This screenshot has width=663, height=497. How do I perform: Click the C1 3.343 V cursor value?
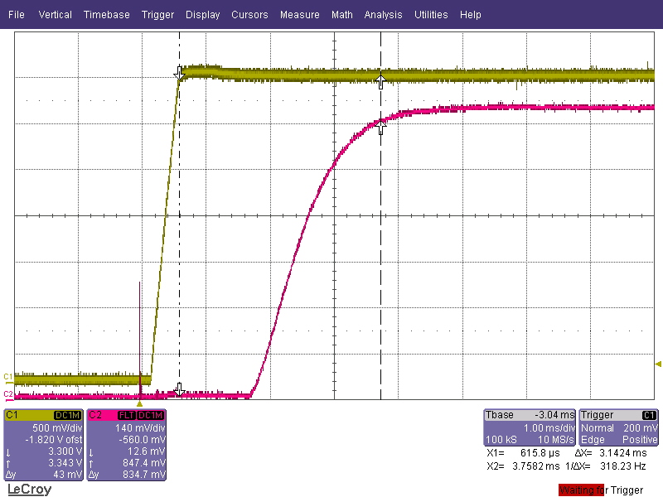(65, 463)
